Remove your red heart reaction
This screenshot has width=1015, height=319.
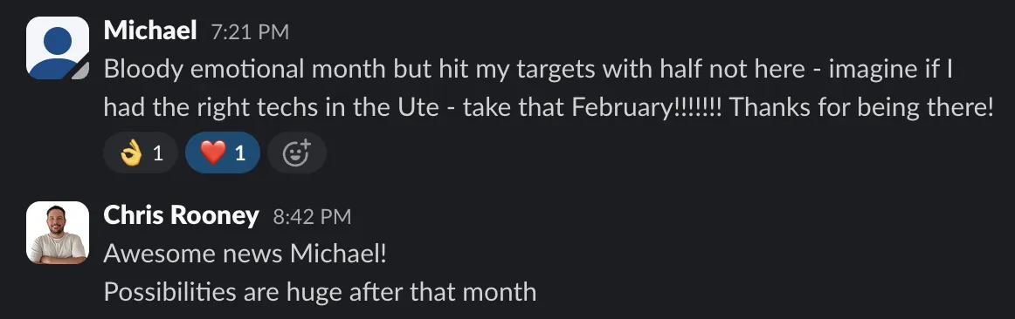click(223, 153)
